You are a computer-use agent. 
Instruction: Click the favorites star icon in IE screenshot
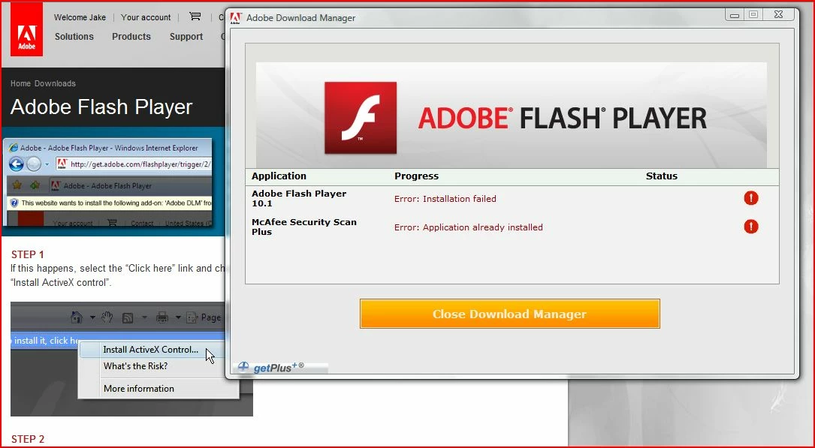(x=17, y=185)
